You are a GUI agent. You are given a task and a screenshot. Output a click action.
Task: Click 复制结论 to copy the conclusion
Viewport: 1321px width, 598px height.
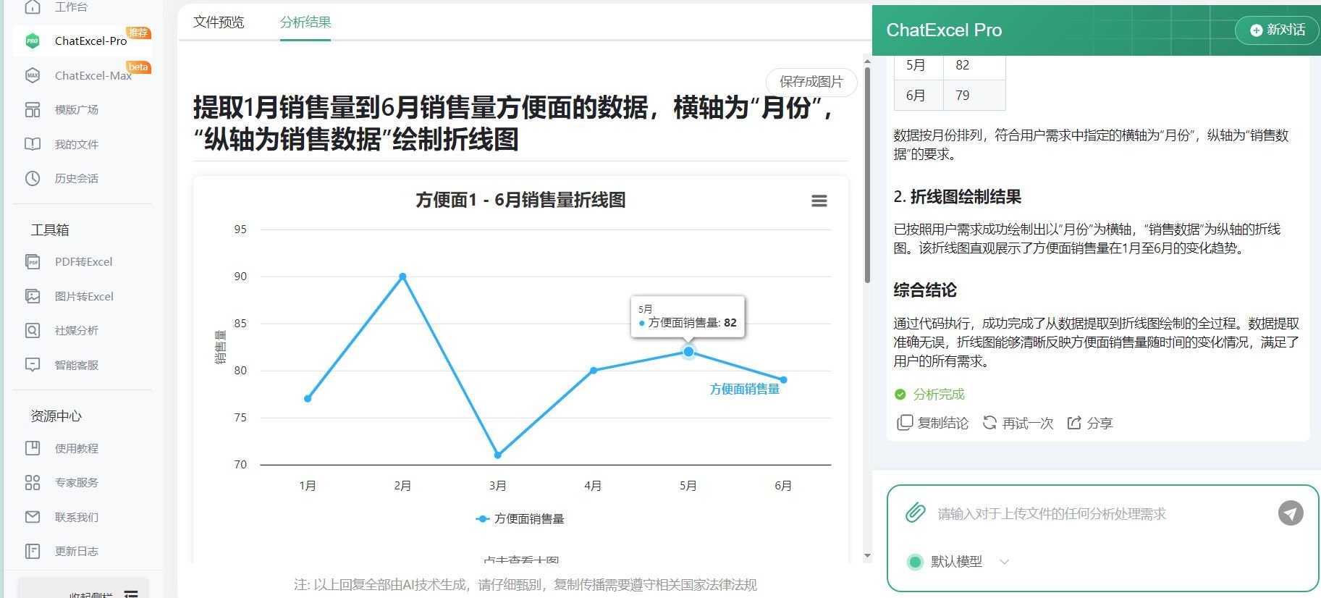click(x=933, y=423)
